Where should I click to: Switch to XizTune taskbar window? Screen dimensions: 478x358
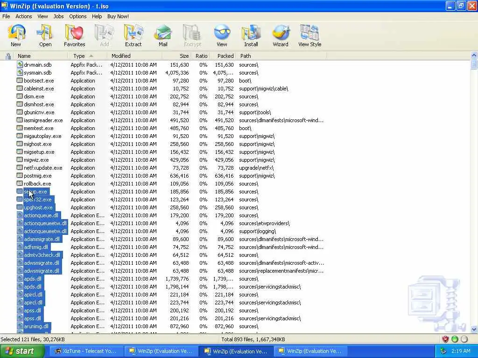[x=86, y=351]
